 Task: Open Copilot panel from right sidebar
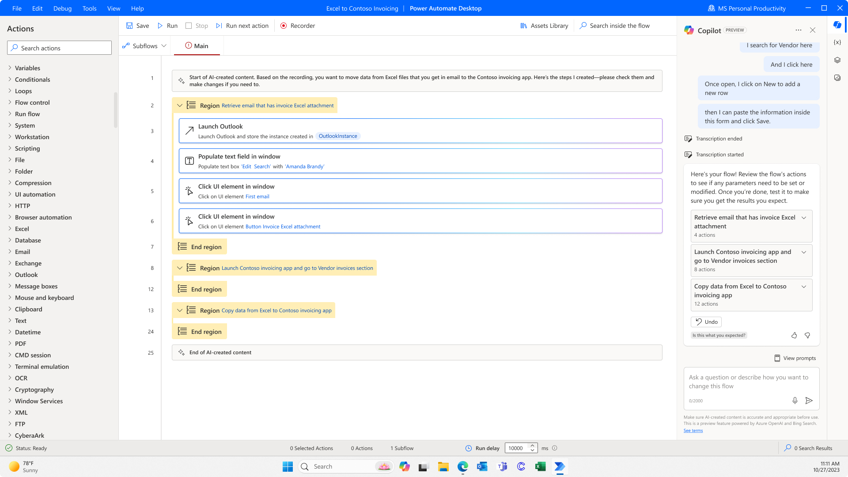coord(837,25)
